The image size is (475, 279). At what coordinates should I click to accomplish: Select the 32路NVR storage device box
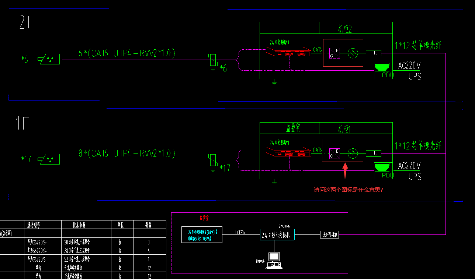[x=202, y=235]
